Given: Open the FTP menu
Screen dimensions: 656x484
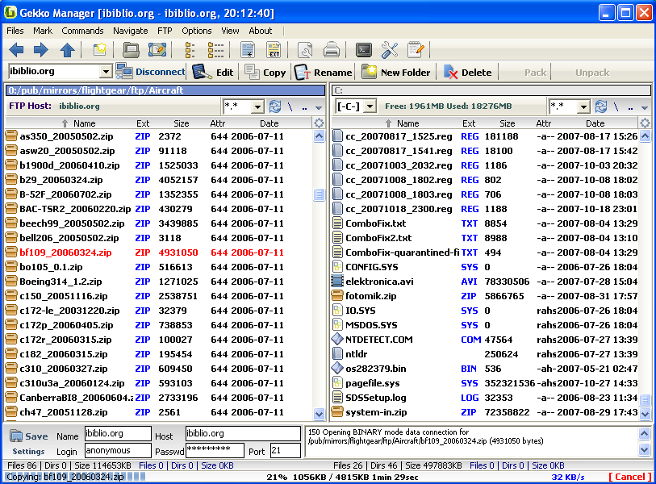Looking at the screenshot, I should pyautogui.click(x=165, y=31).
